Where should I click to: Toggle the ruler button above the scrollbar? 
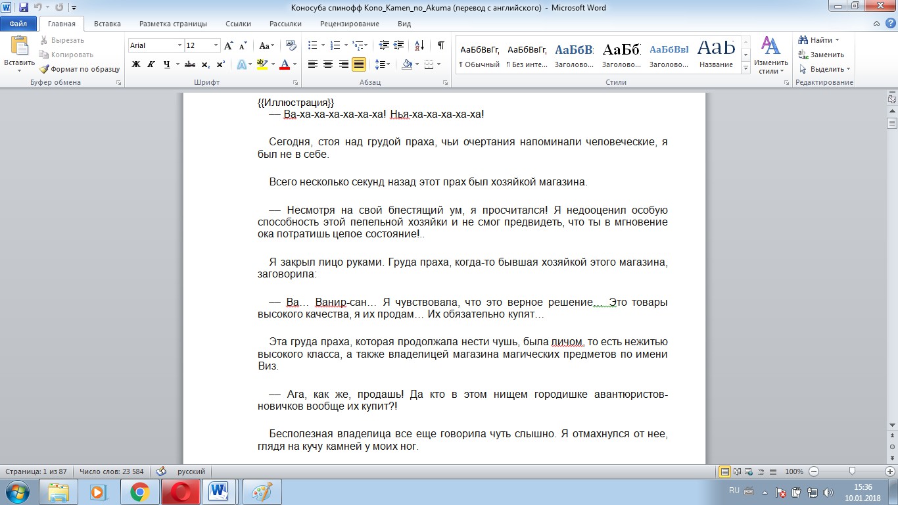[x=892, y=99]
